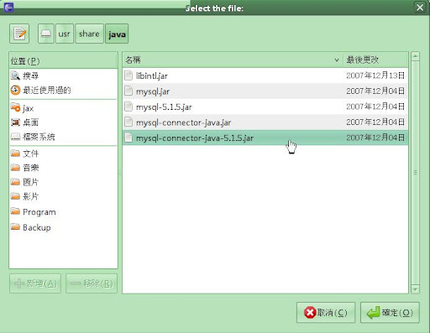Click the 移除(R) remove bookmark button

click(x=92, y=284)
